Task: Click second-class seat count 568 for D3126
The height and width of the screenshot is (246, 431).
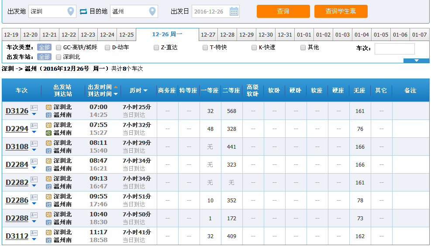Action: [x=231, y=111]
